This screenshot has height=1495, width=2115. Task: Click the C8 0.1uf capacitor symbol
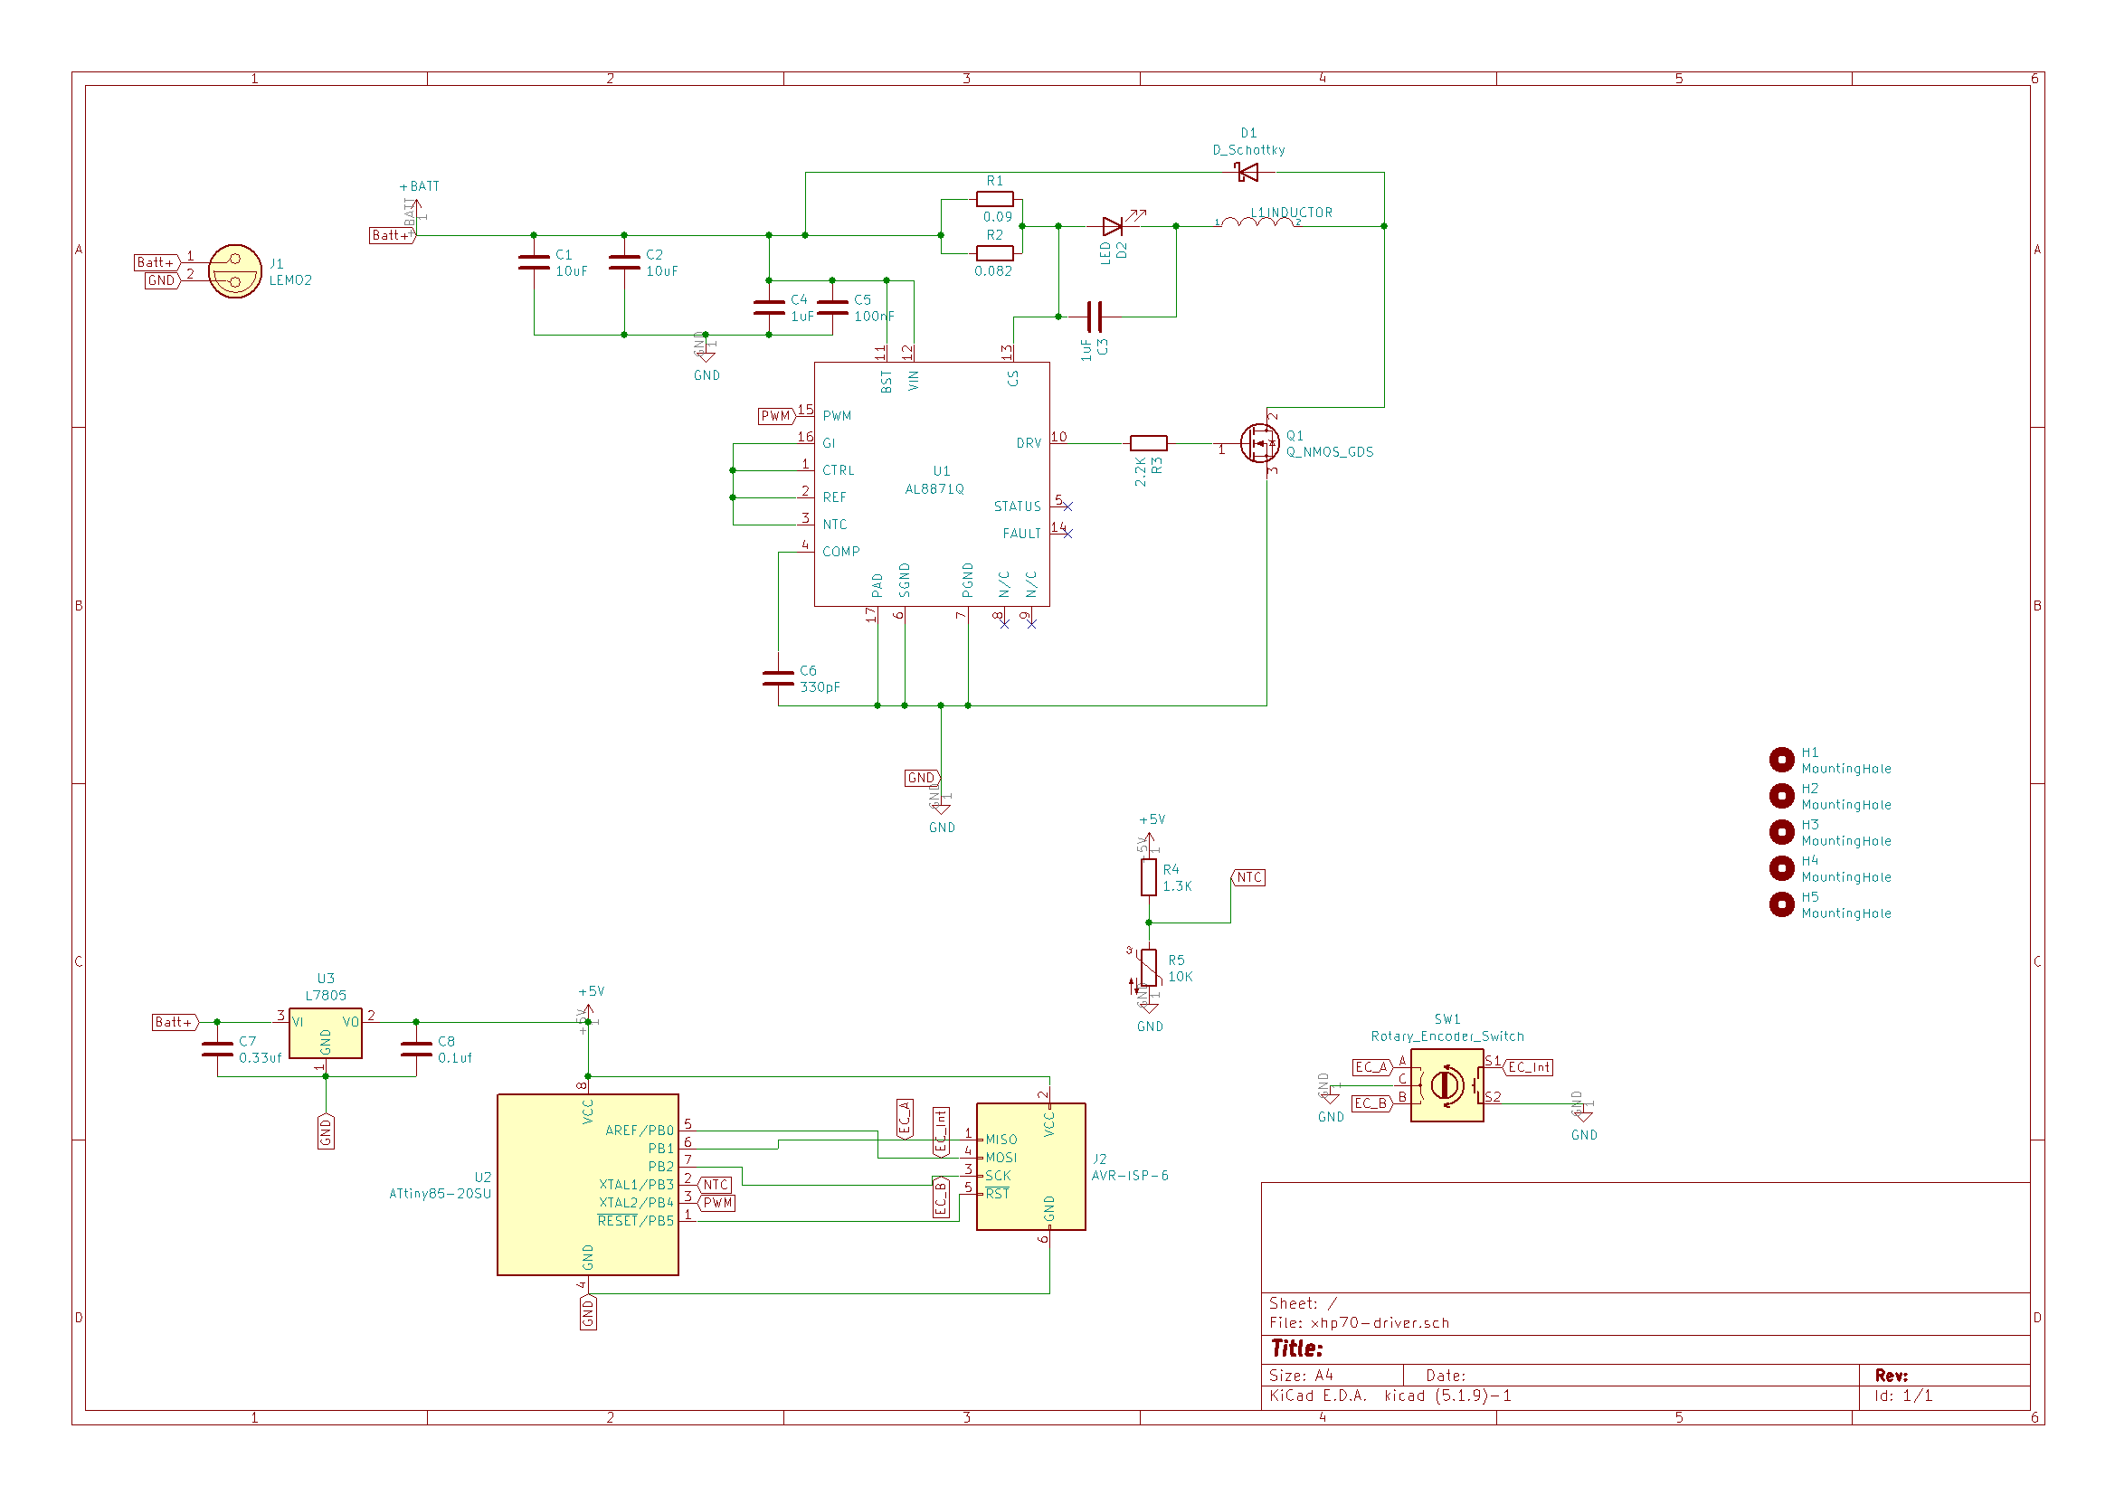416,1049
